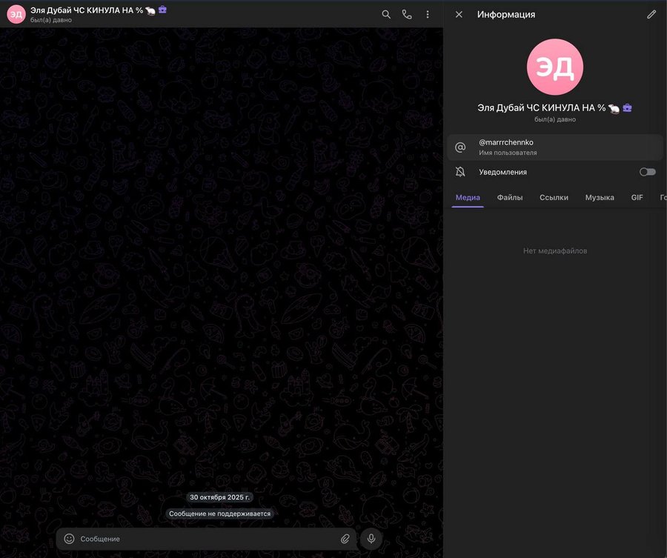This screenshot has width=667, height=558.
Task: Click the large pink ЭД profile avatar
Action: [x=554, y=67]
